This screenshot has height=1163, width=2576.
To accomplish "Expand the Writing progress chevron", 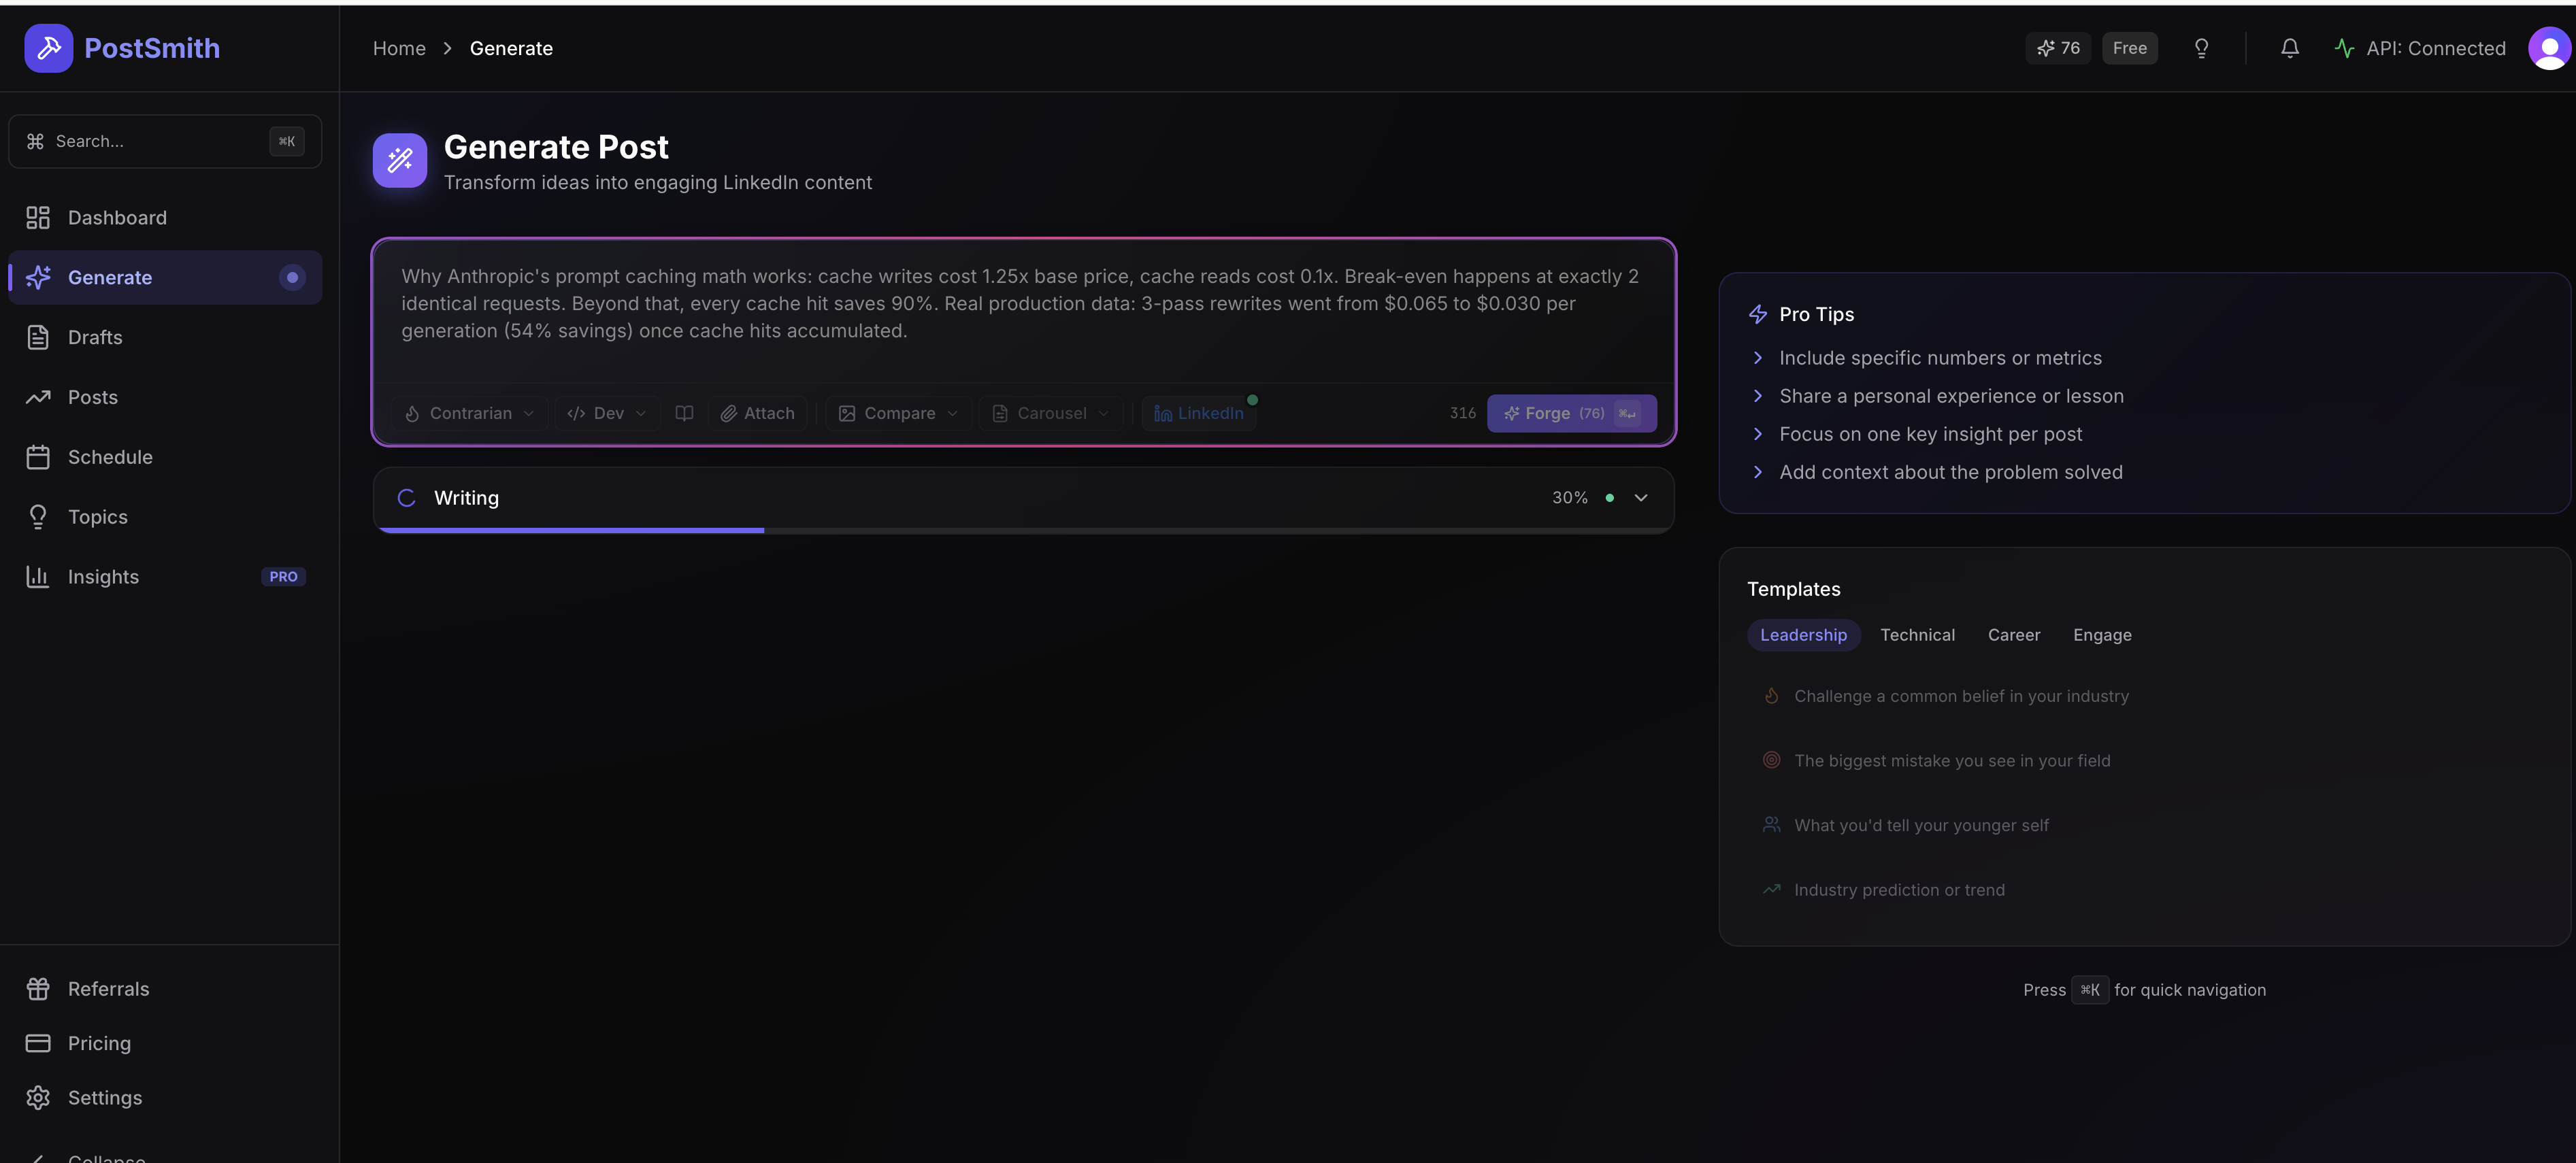I will tap(1640, 498).
